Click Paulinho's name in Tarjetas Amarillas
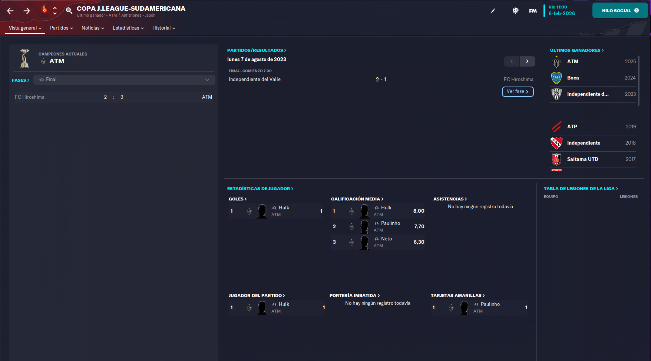651x361 pixels. pos(490,304)
